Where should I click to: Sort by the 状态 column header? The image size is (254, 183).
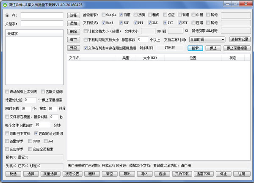click(233, 58)
